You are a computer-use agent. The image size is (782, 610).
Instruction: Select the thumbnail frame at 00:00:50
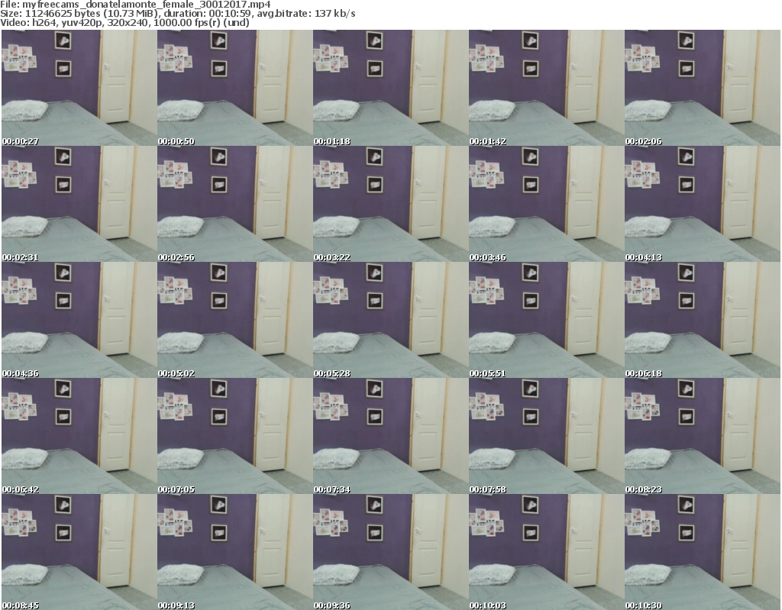pos(235,88)
